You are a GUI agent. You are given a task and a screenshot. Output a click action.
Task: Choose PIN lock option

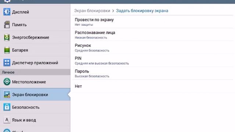tap(153, 60)
